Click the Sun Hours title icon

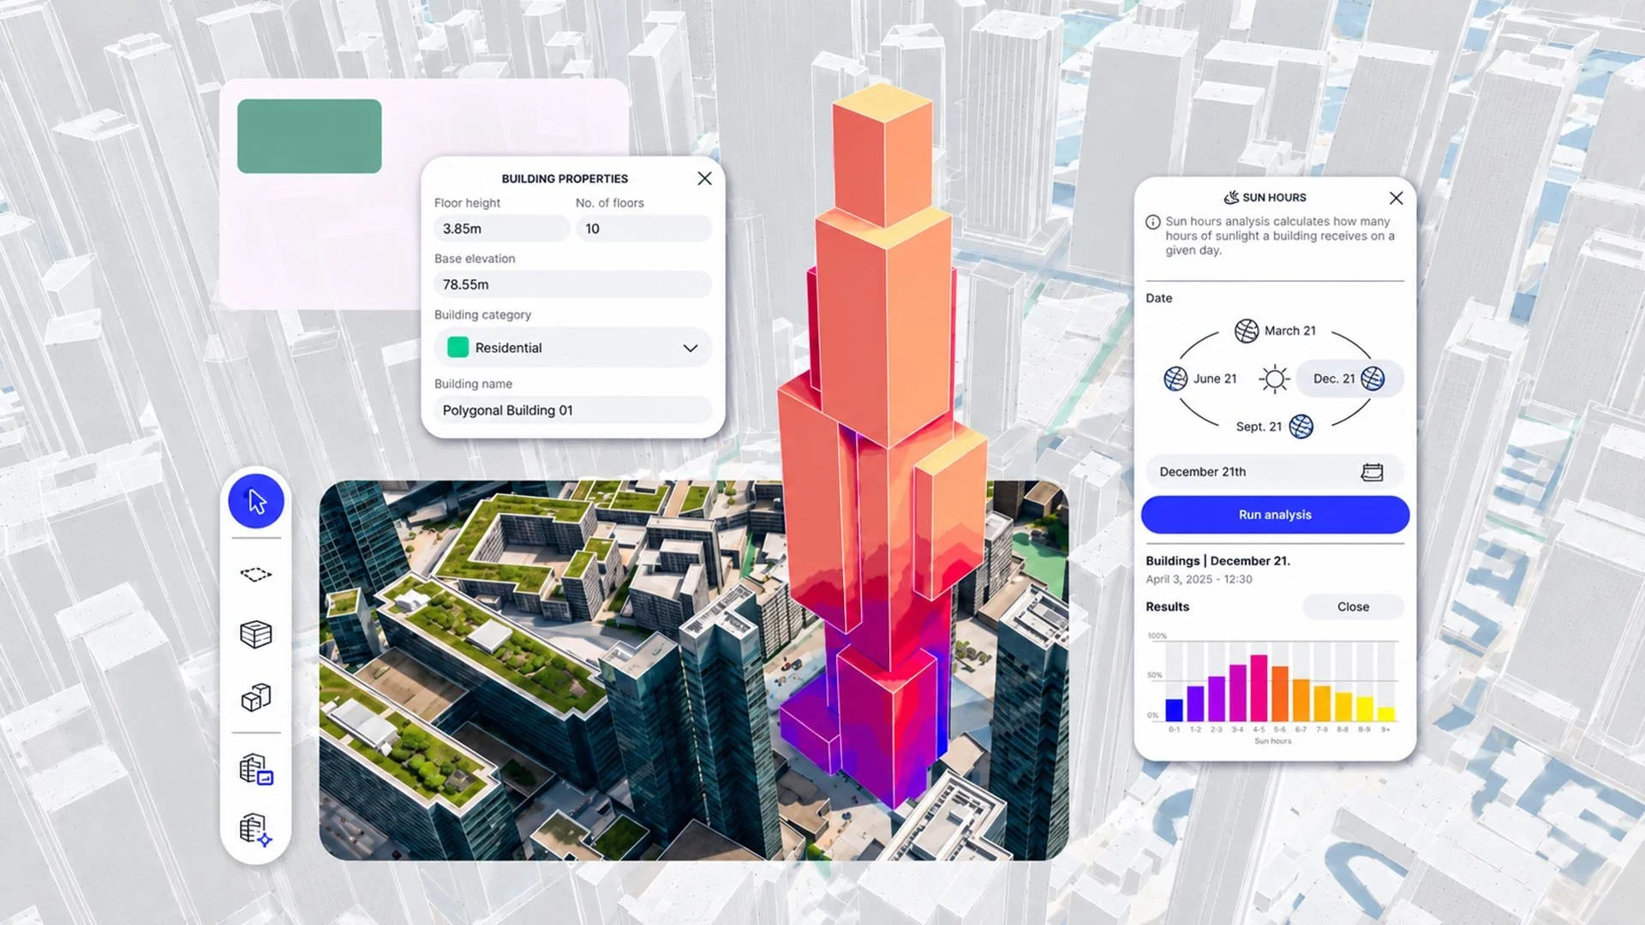pos(1231,197)
